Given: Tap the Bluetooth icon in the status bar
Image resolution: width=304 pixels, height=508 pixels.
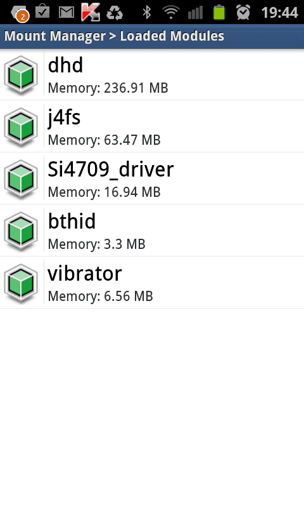Looking at the screenshot, I should pos(147,12).
